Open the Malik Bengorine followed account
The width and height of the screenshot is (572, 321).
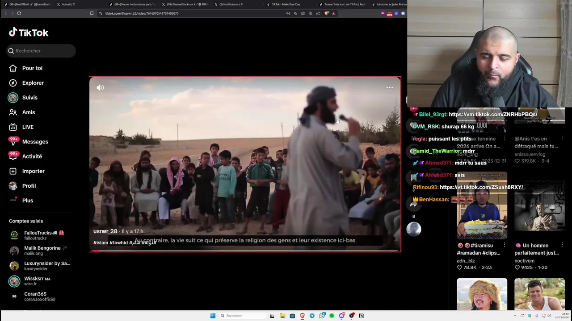coord(38,250)
